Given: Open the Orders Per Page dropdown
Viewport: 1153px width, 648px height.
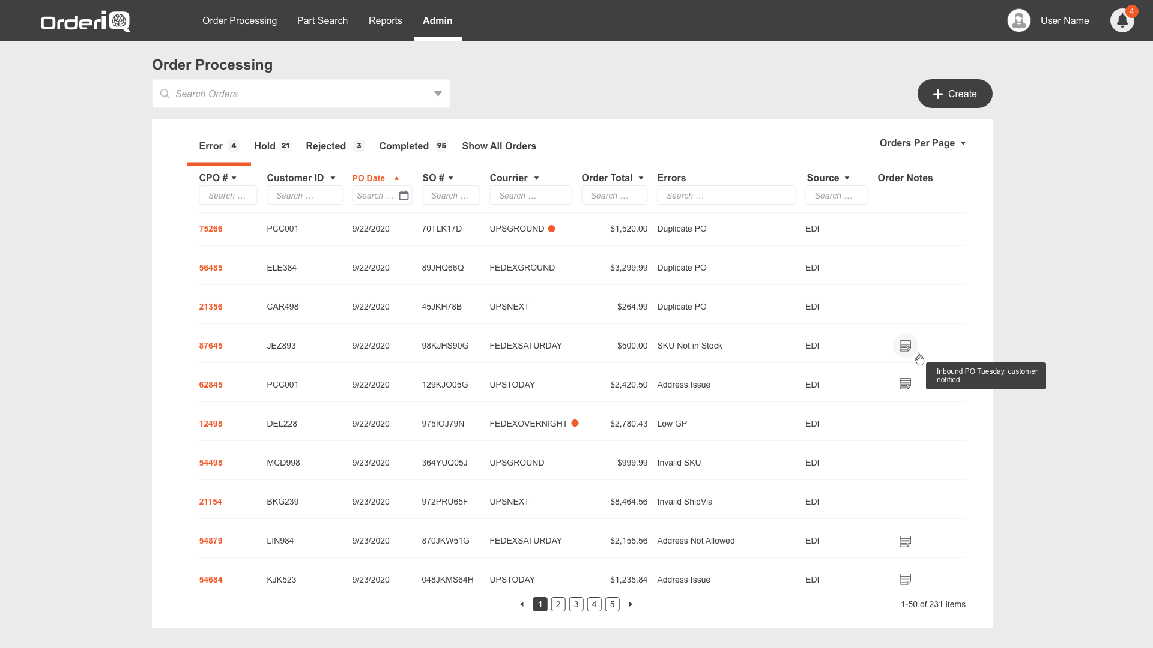Looking at the screenshot, I should click(922, 143).
